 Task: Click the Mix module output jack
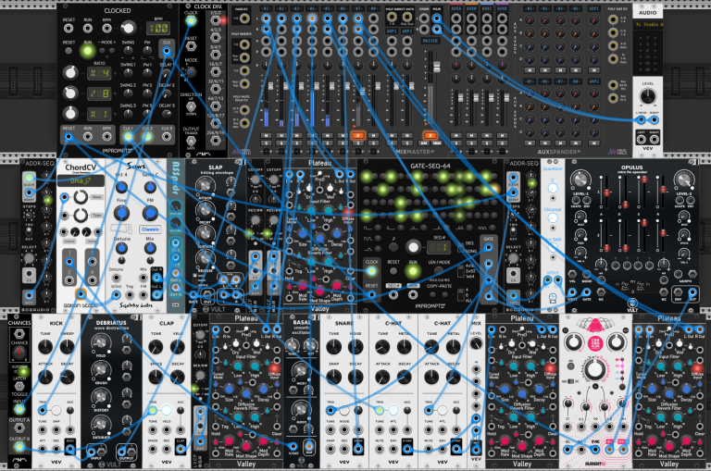point(476,449)
